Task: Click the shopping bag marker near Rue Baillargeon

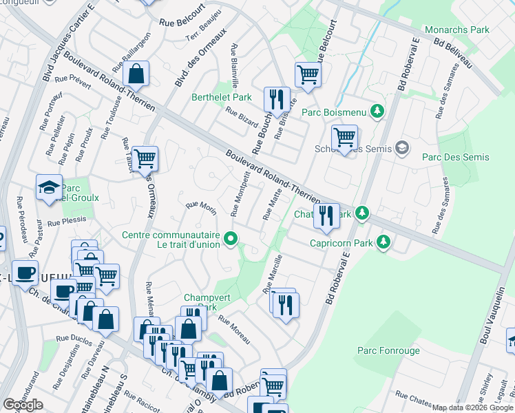Action: tap(136, 74)
